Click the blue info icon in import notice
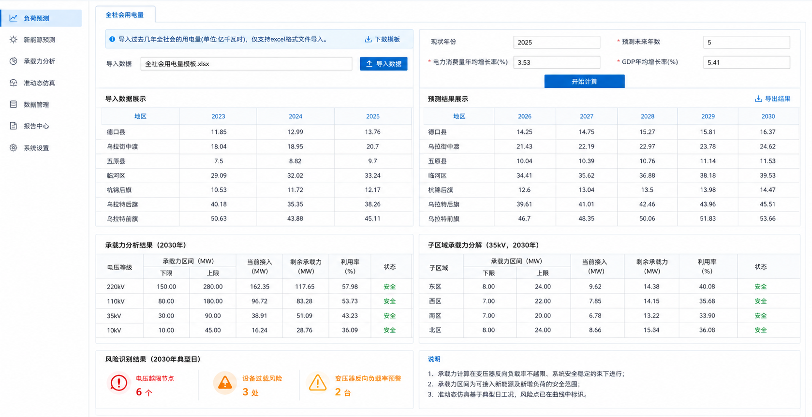The height and width of the screenshot is (417, 812). pos(112,39)
